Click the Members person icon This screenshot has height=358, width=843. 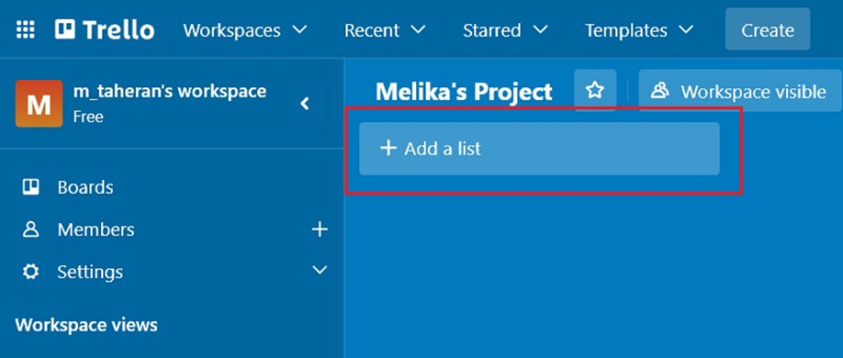coord(31,229)
